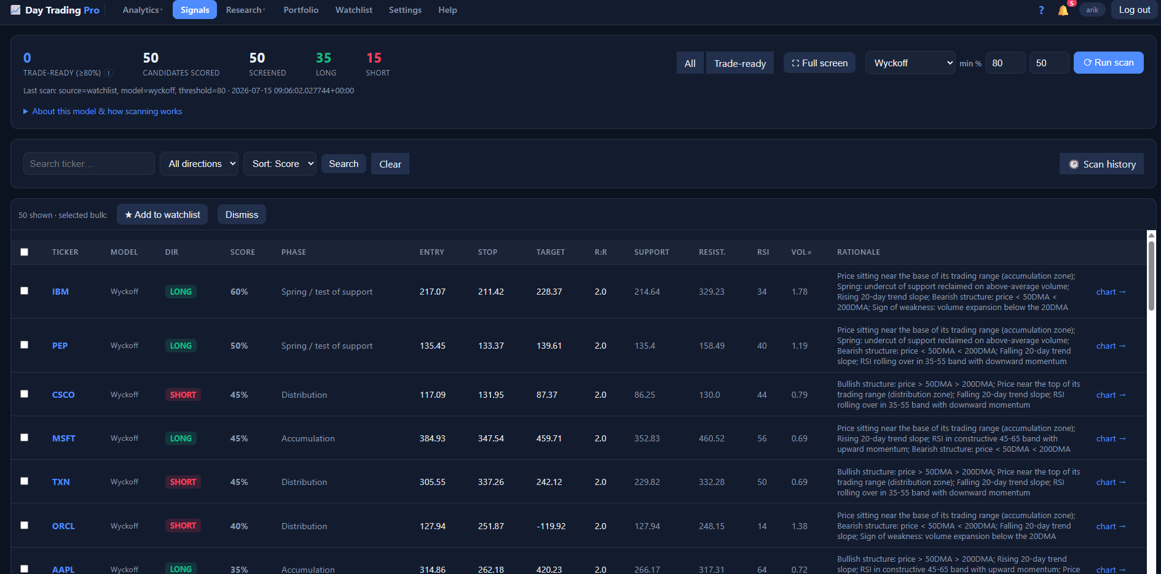Click the scrollbar up arrow
Image resolution: width=1161 pixels, height=574 pixels.
tap(1152, 235)
